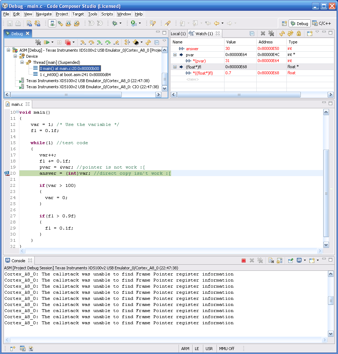Click the Debug perspective button
Image resolution: width=338 pixels, height=354 pixels.
coord(300,23)
